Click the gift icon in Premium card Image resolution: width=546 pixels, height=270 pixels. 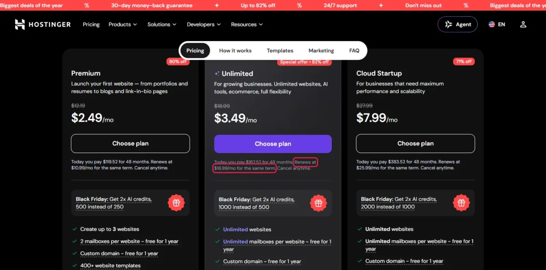click(176, 203)
